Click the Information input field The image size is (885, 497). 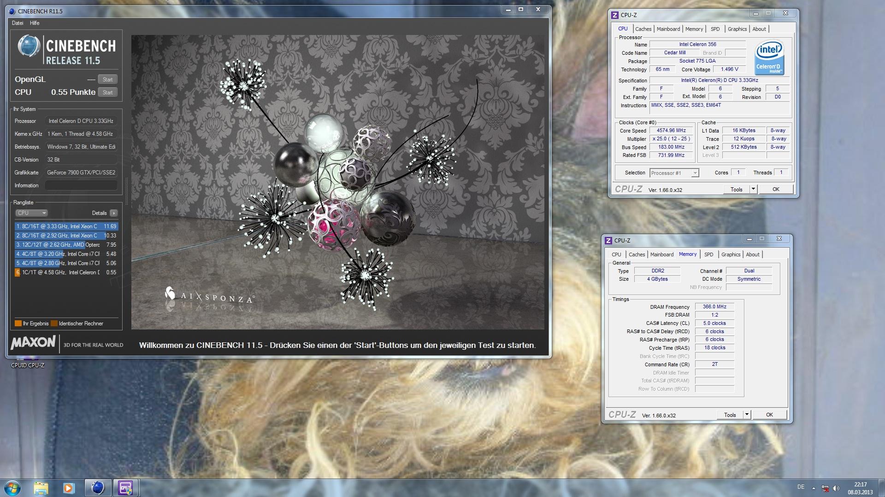[81, 185]
